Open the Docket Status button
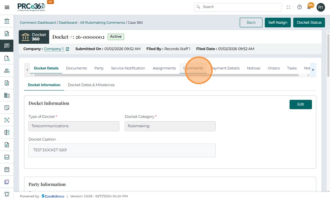The height and width of the screenshot is (200, 330). (x=309, y=22)
